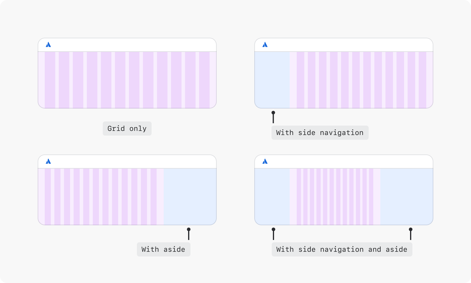Click purple column grid in With side navigation diagram
The height and width of the screenshot is (283, 471).
[x=361, y=80]
